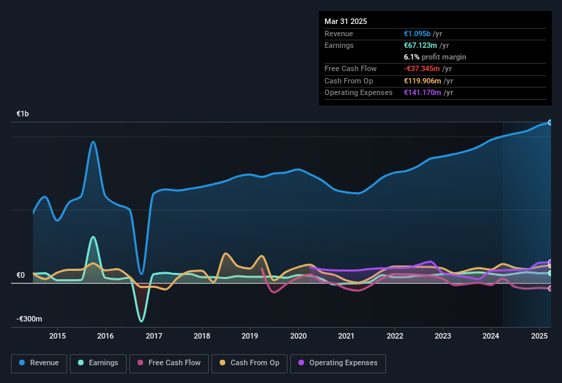
Task: Click the 2020 x-axis label
Action: point(298,336)
